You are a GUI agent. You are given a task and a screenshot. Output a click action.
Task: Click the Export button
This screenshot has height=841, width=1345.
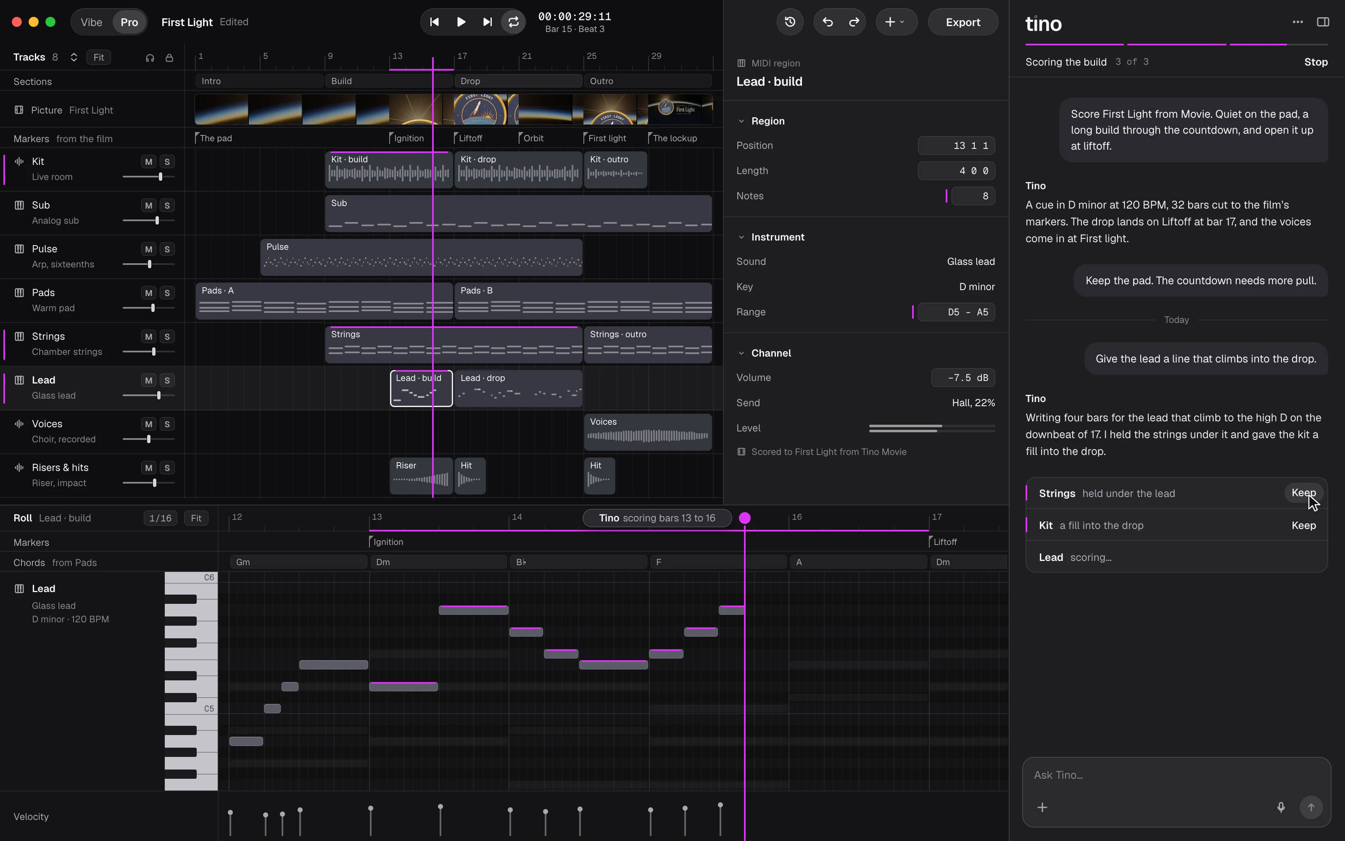pos(963,22)
